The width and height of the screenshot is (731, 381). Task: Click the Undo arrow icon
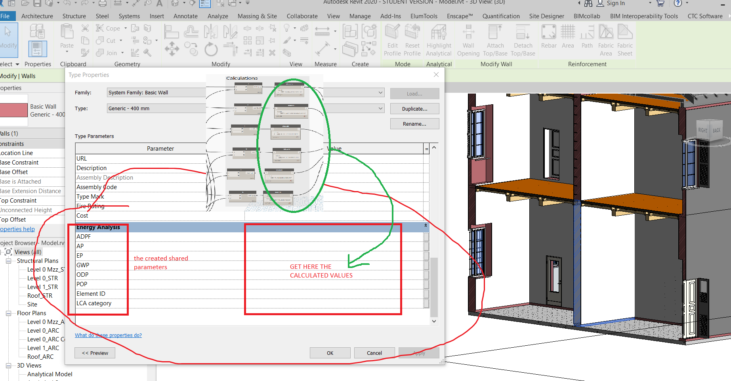[67, 3]
